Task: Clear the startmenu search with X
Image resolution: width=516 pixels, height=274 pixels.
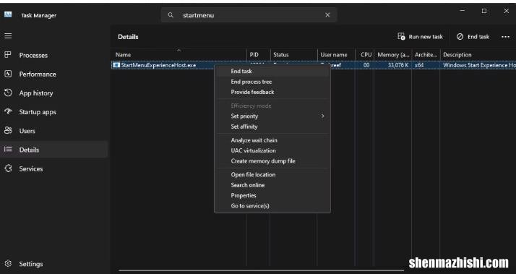Action: 327,14
